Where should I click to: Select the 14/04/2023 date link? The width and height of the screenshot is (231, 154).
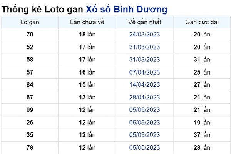point(144,84)
